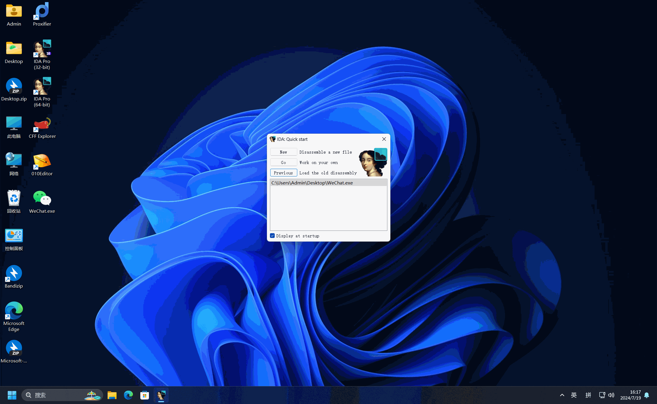Click New to disassemble a new file

click(x=283, y=152)
